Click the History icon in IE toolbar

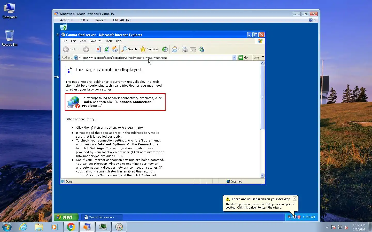(165, 49)
